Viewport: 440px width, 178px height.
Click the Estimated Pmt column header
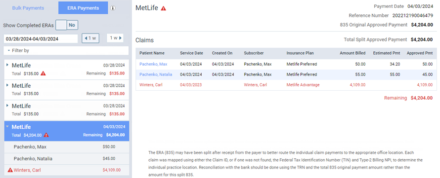point(387,53)
